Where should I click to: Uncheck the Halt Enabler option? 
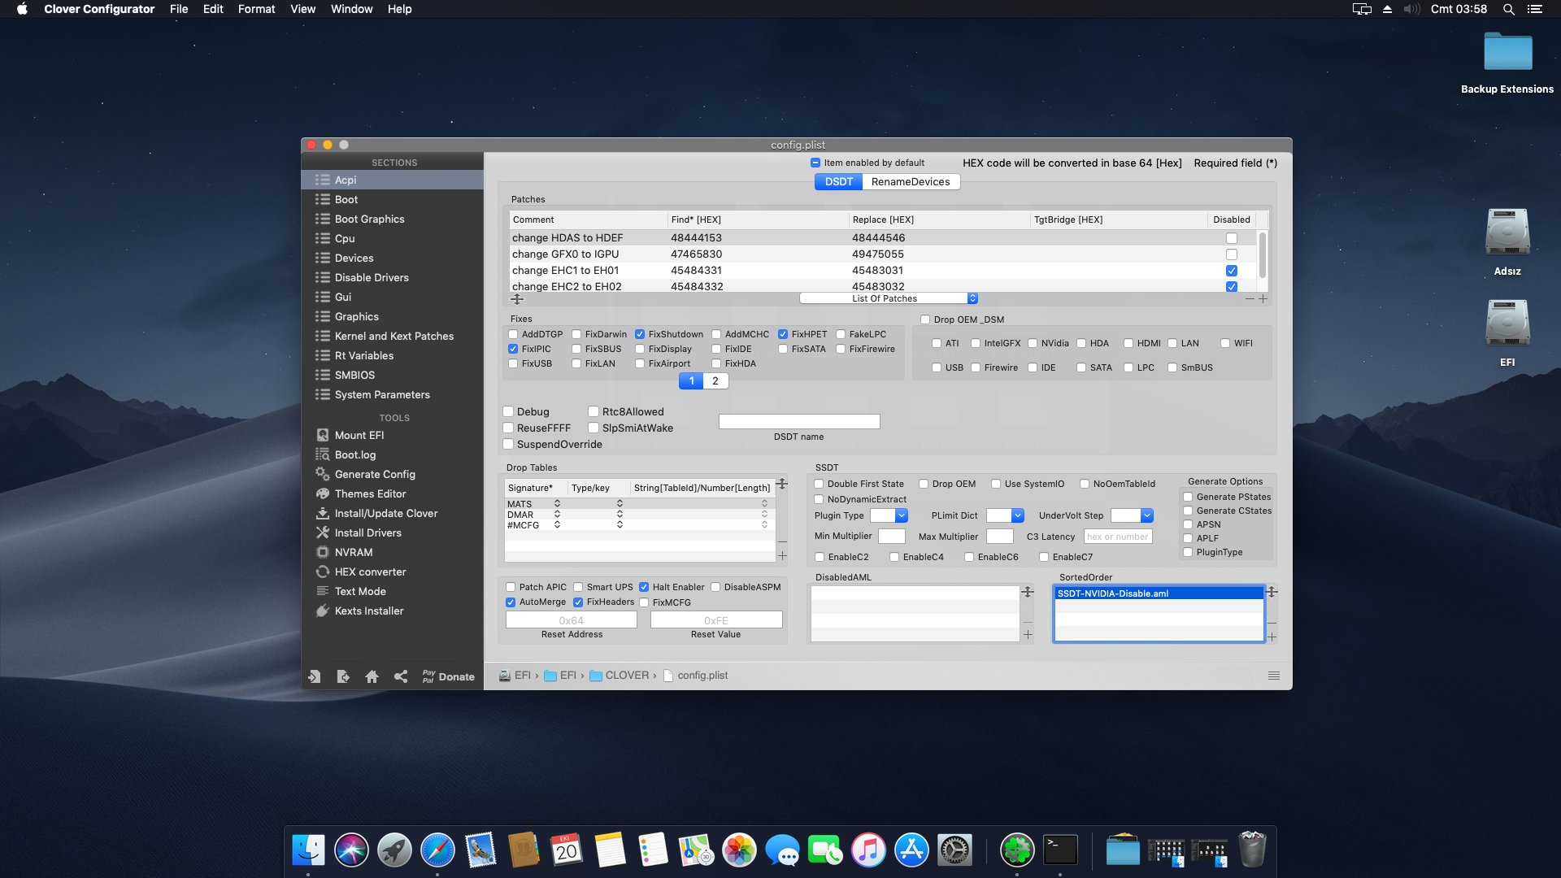(x=644, y=587)
